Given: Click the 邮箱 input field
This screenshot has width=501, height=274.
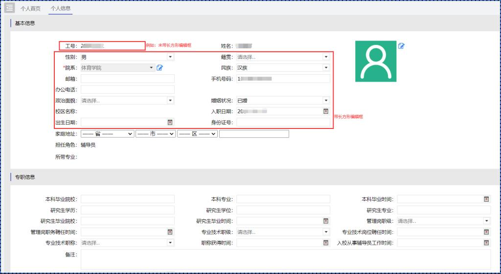Looking at the screenshot, I should coord(127,79).
